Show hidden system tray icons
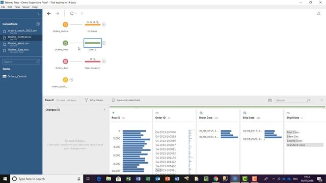This screenshot has height=183, width=326. click(274, 178)
